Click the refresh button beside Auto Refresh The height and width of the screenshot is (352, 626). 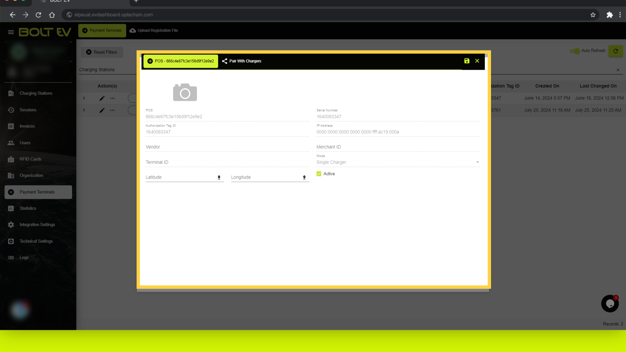click(616, 51)
